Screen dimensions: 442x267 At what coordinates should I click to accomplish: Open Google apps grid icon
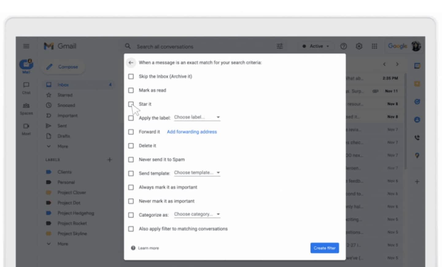click(374, 46)
